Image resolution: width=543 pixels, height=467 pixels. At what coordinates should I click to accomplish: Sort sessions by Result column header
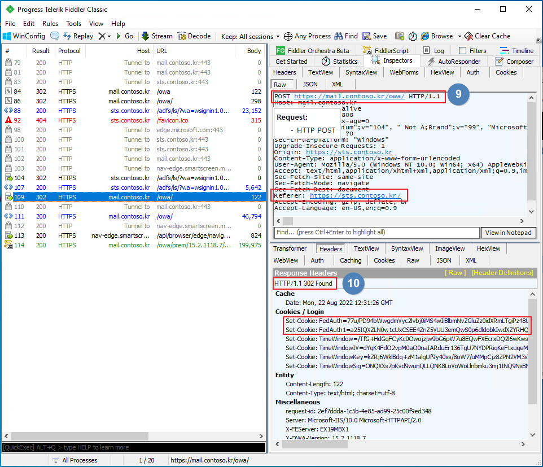41,51
